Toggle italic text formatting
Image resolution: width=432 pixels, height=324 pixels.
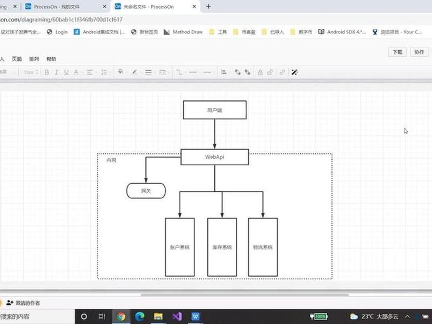click(x=57, y=72)
